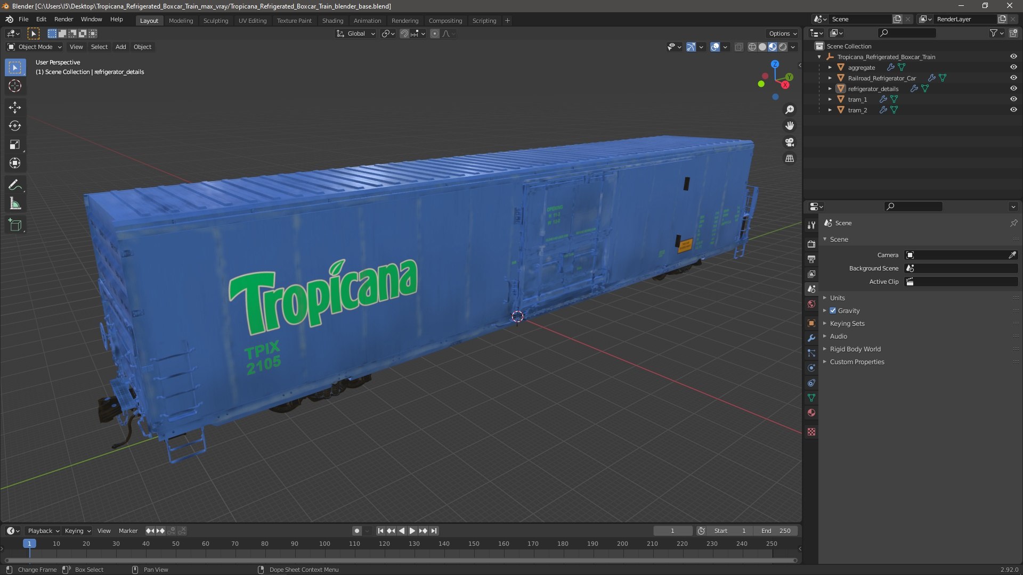This screenshot has height=575, width=1023.
Task: Expand the Custom Properties panel
Action: [856, 362]
